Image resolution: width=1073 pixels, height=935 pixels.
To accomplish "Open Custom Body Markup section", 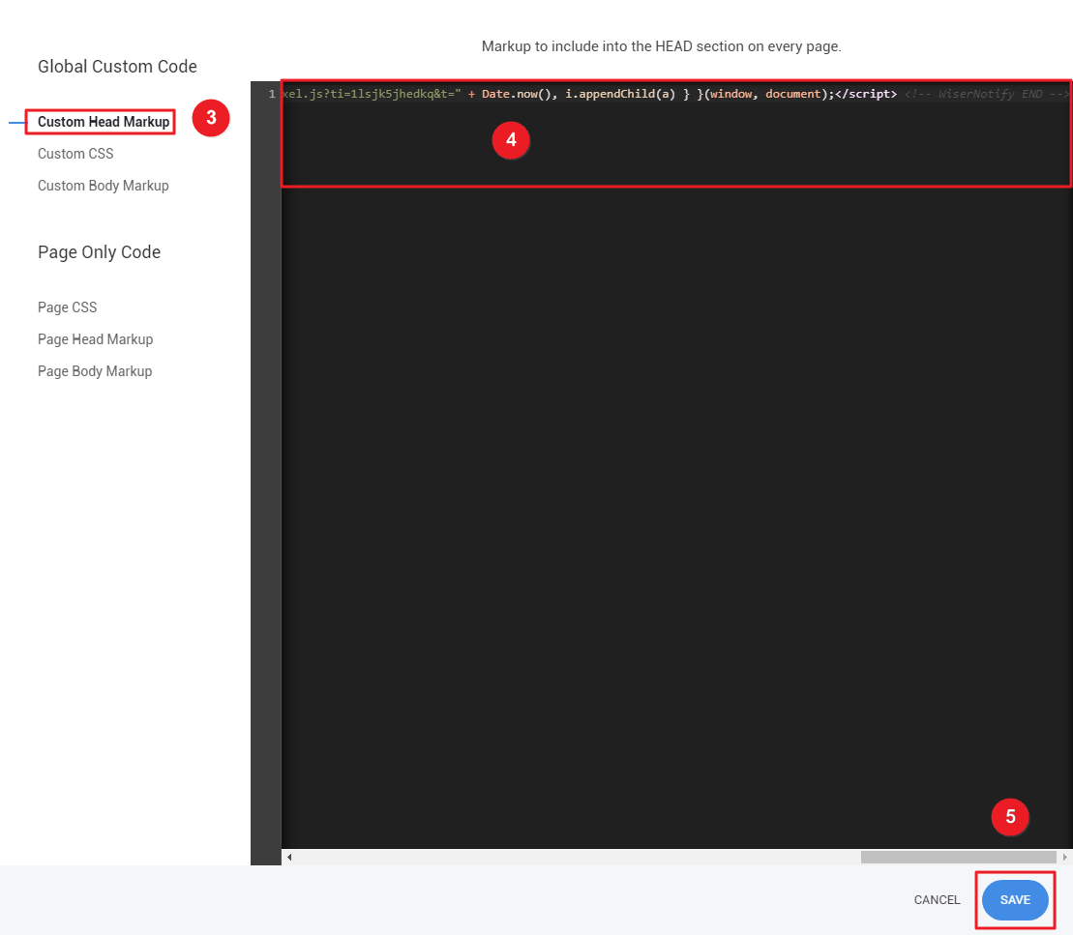I will (104, 186).
